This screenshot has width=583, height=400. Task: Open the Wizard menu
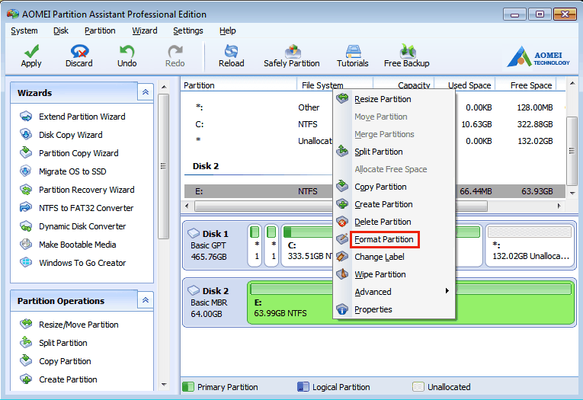[x=145, y=30]
